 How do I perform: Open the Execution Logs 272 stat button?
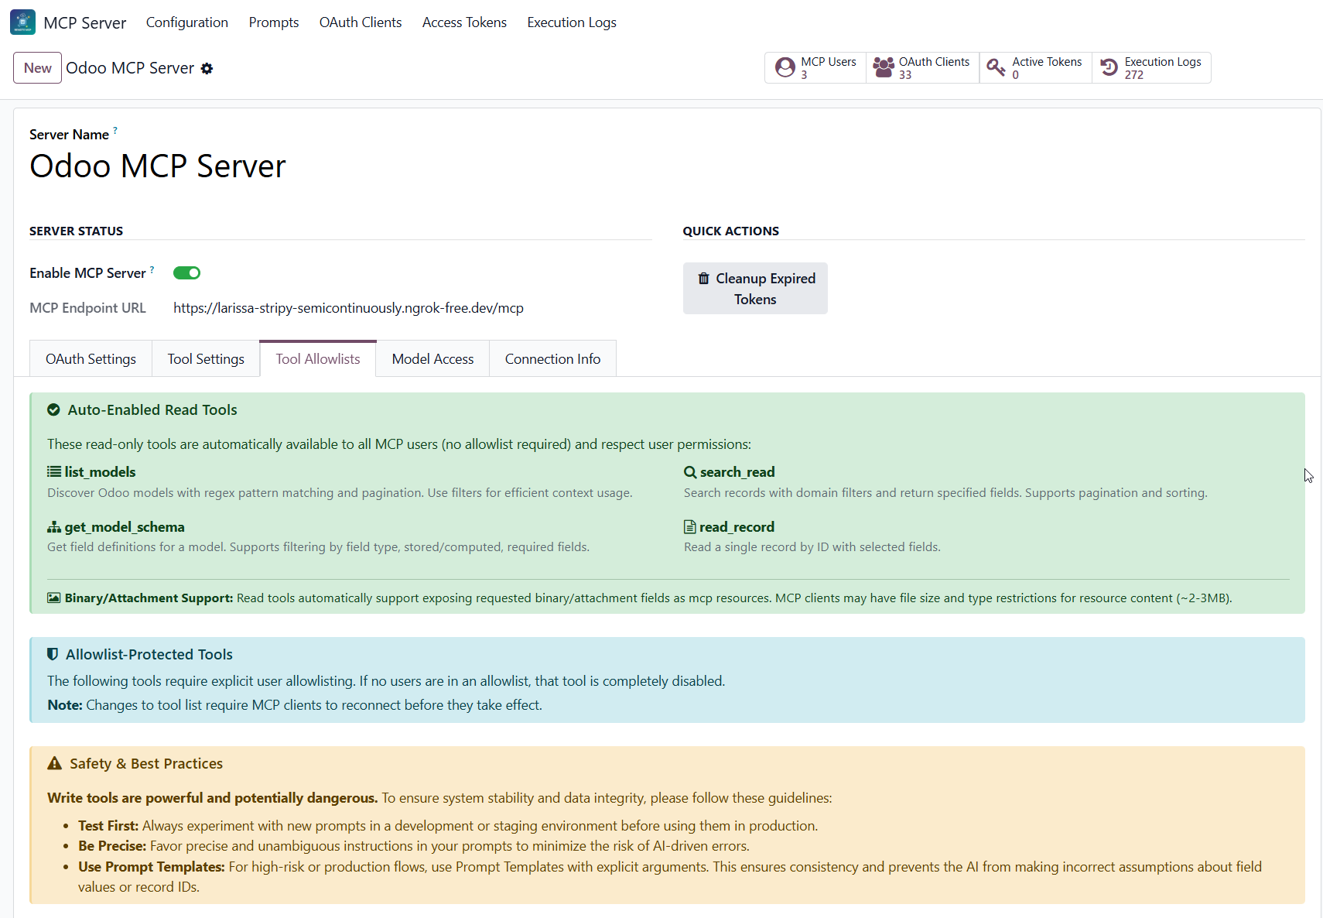[1151, 67]
